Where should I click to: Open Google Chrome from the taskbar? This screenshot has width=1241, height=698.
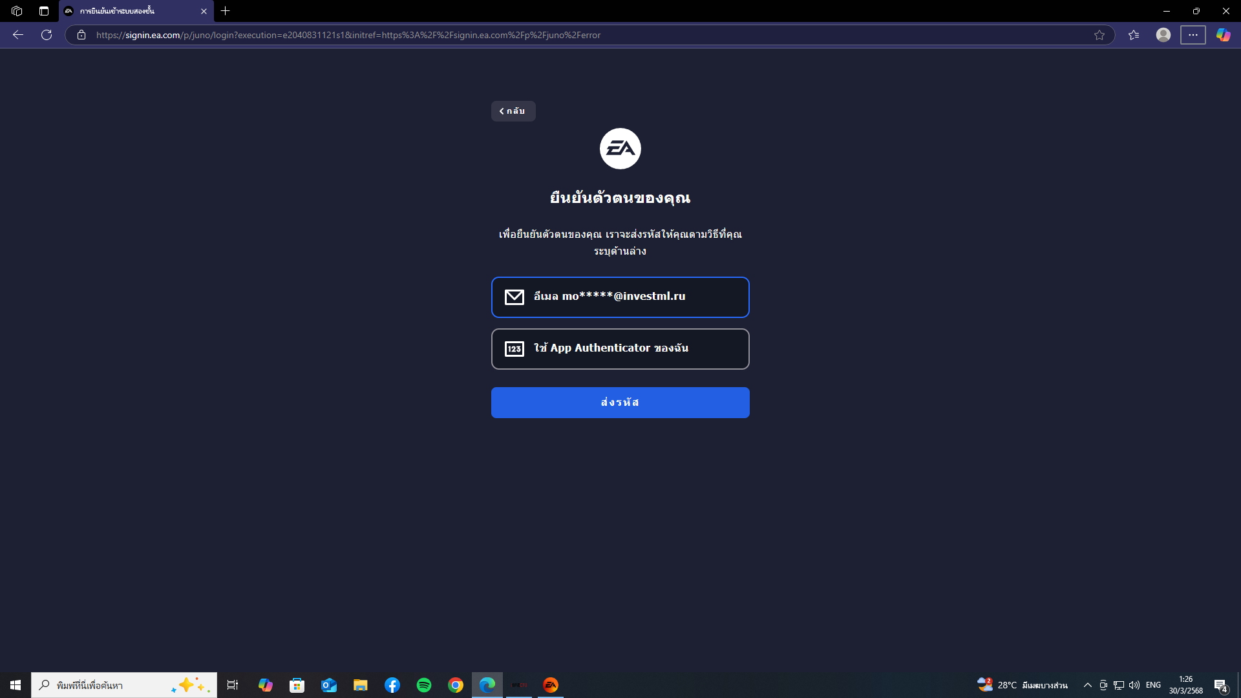pos(456,685)
